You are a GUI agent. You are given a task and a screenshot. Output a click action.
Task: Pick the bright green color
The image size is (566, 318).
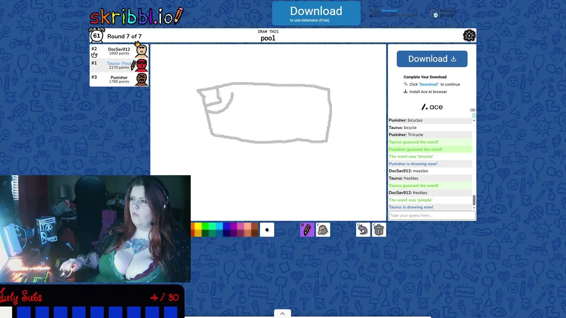click(x=205, y=226)
